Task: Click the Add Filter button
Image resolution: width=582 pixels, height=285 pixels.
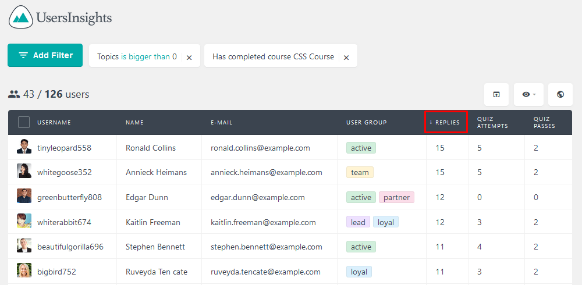Action: [45, 55]
